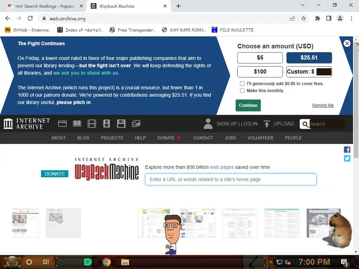Open the Internet Archive web collection icon
Screen dimensions: 359x269
click(62, 124)
